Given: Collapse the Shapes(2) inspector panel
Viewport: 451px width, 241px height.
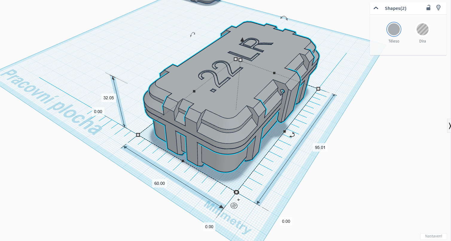Looking at the screenshot, I should click(x=376, y=8).
